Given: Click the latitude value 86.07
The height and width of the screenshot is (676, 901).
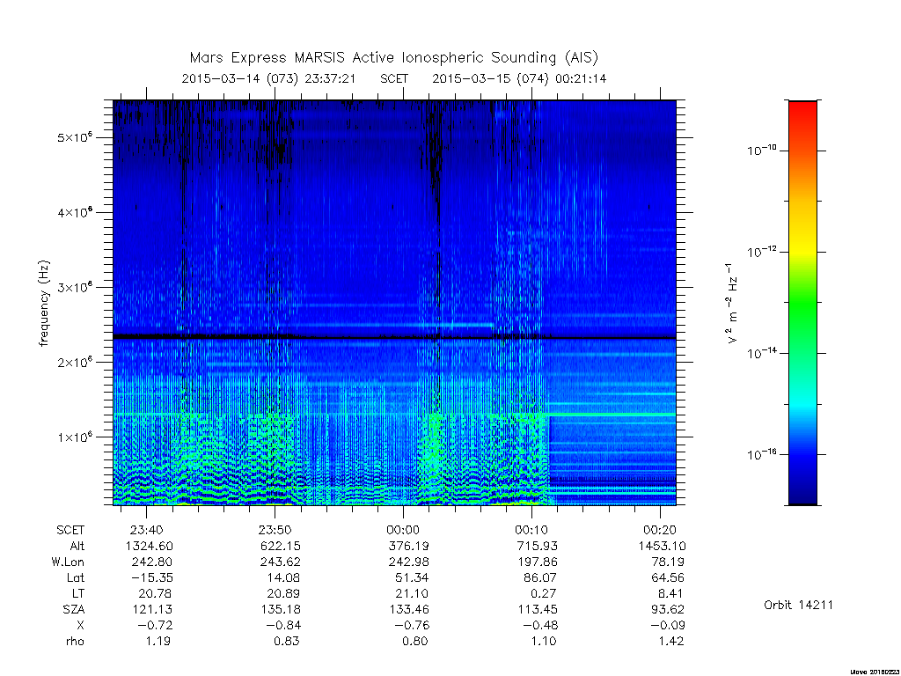Looking at the screenshot, I should point(538,577).
